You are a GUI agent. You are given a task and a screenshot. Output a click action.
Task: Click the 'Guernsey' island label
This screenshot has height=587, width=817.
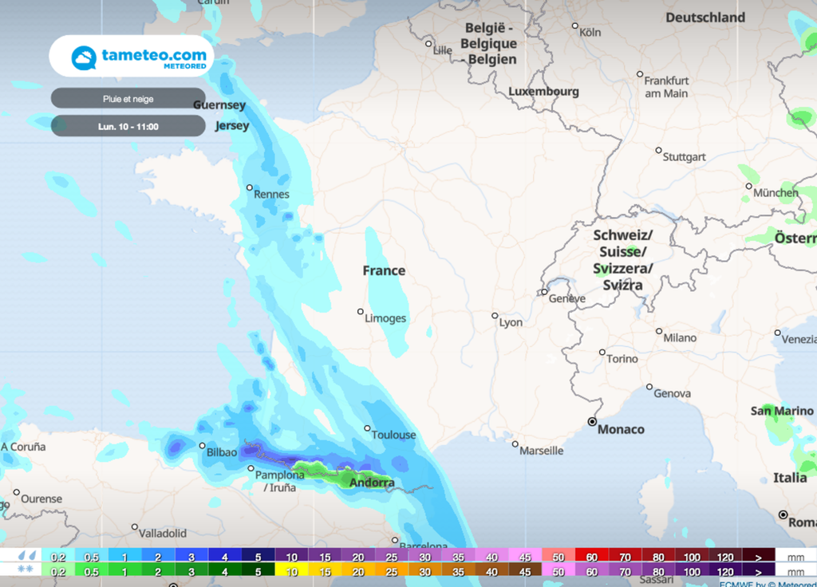[219, 104]
